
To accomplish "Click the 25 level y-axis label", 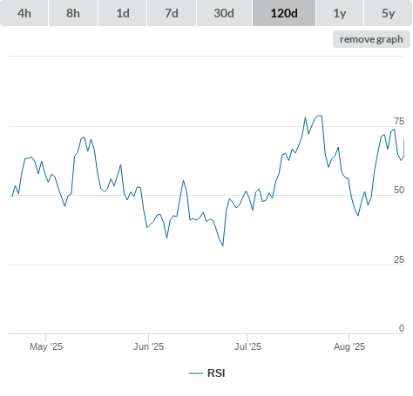I will point(399,259).
